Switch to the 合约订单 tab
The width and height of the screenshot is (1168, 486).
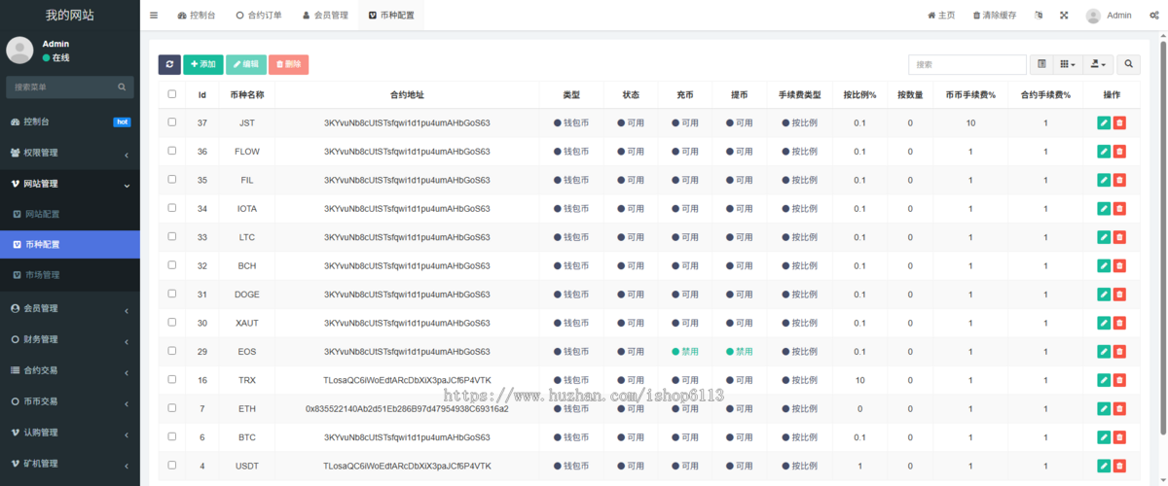tap(259, 16)
